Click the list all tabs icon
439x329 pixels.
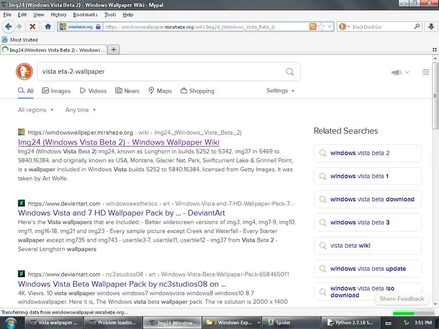pyautogui.click(x=435, y=50)
